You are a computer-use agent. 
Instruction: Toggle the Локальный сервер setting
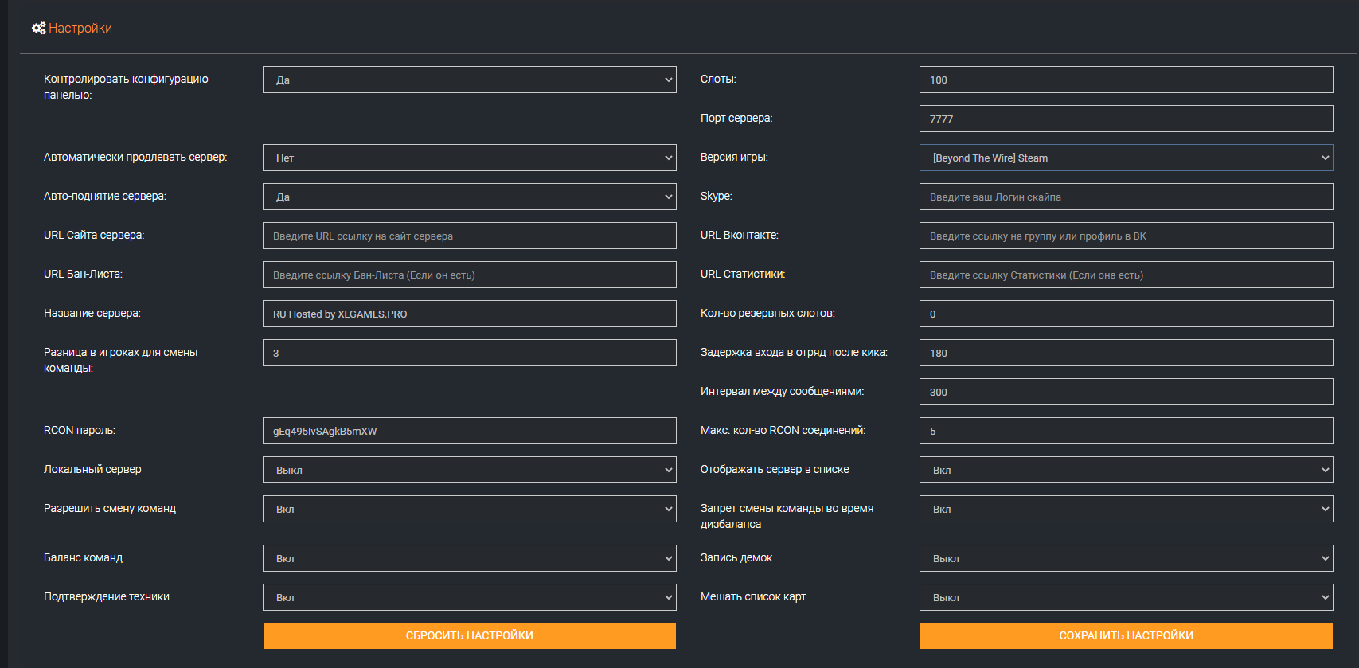click(x=469, y=470)
